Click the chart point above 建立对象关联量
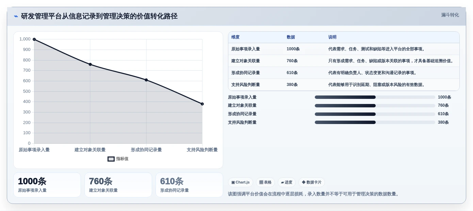Viewport: 473px width, 211px height. [90, 64]
